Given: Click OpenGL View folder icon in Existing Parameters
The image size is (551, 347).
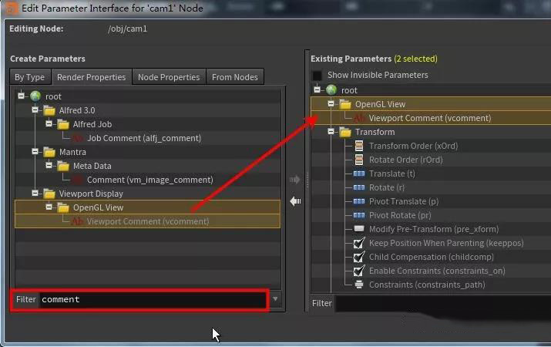Looking at the screenshot, I should (x=345, y=104).
